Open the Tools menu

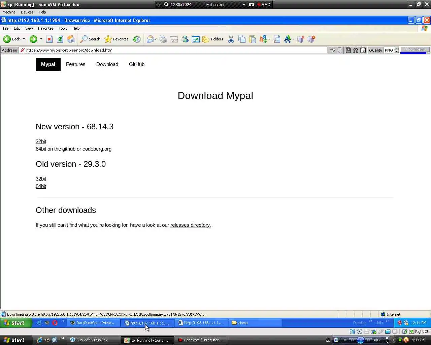(63, 28)
